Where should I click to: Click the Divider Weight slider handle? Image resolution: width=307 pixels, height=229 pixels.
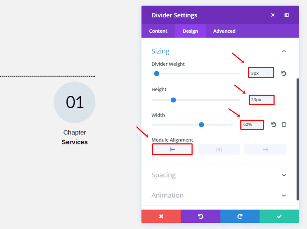click(157, 73)
